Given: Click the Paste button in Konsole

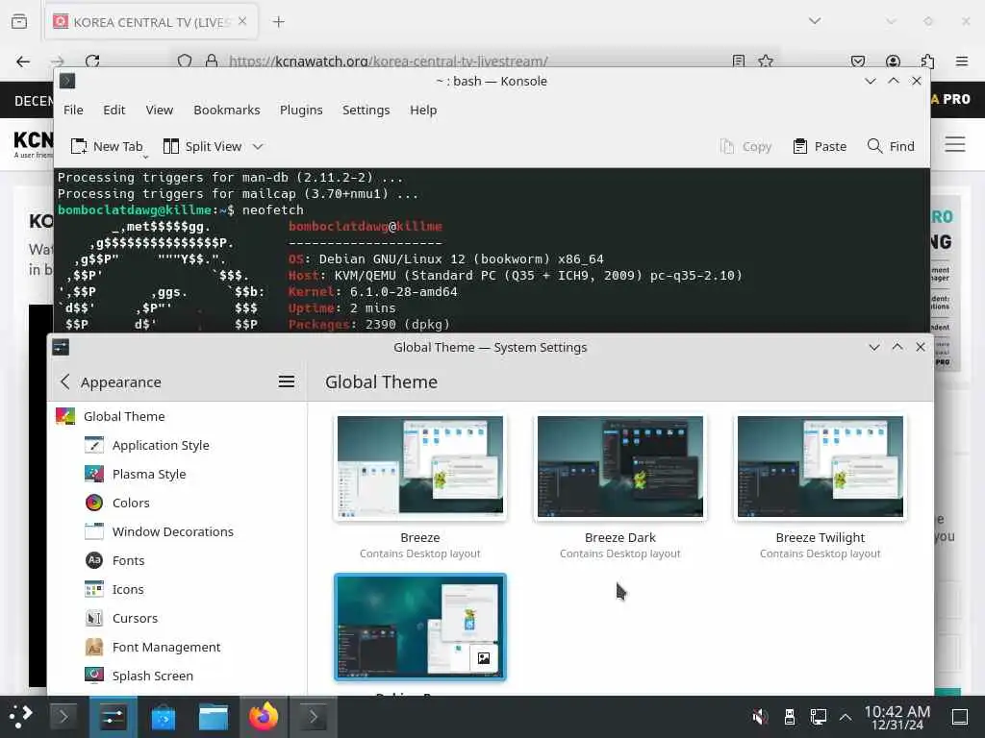Looking at the screenshot, I should (820, 146).
